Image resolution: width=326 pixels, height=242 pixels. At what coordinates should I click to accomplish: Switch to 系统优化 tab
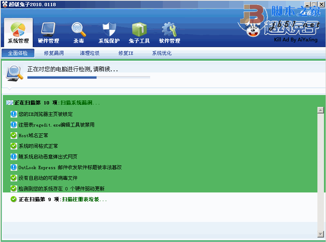[x=162, y=53]
